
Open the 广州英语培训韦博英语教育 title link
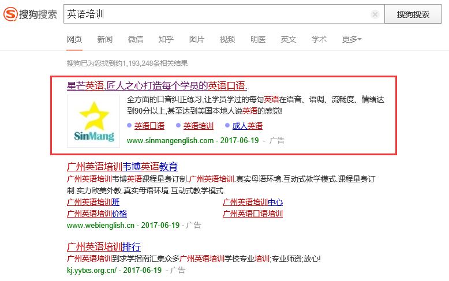click(x=122, y=167)
